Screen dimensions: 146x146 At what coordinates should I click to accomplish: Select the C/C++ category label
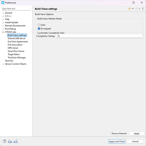[8, 16]
